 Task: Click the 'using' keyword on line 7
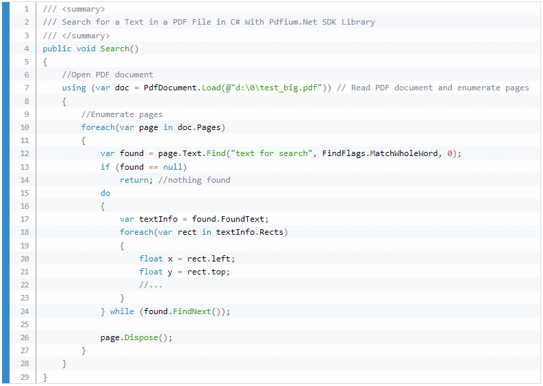pos(74,88)
